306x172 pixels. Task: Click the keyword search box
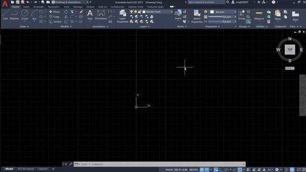(206, 2)
